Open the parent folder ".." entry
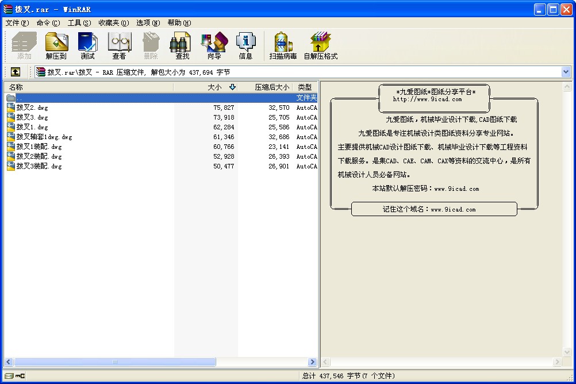The width and height of the screenshot is (576, 384). (x=20, y=98)
